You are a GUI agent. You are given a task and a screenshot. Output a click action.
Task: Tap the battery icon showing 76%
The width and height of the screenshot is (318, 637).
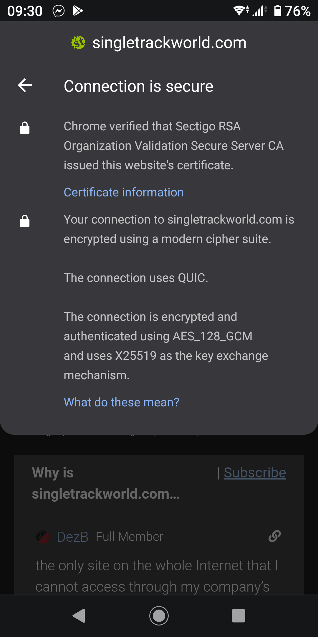[278, 11]
